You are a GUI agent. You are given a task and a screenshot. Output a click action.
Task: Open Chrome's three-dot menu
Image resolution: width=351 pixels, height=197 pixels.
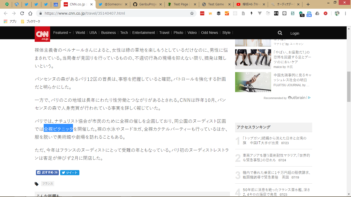346,13
